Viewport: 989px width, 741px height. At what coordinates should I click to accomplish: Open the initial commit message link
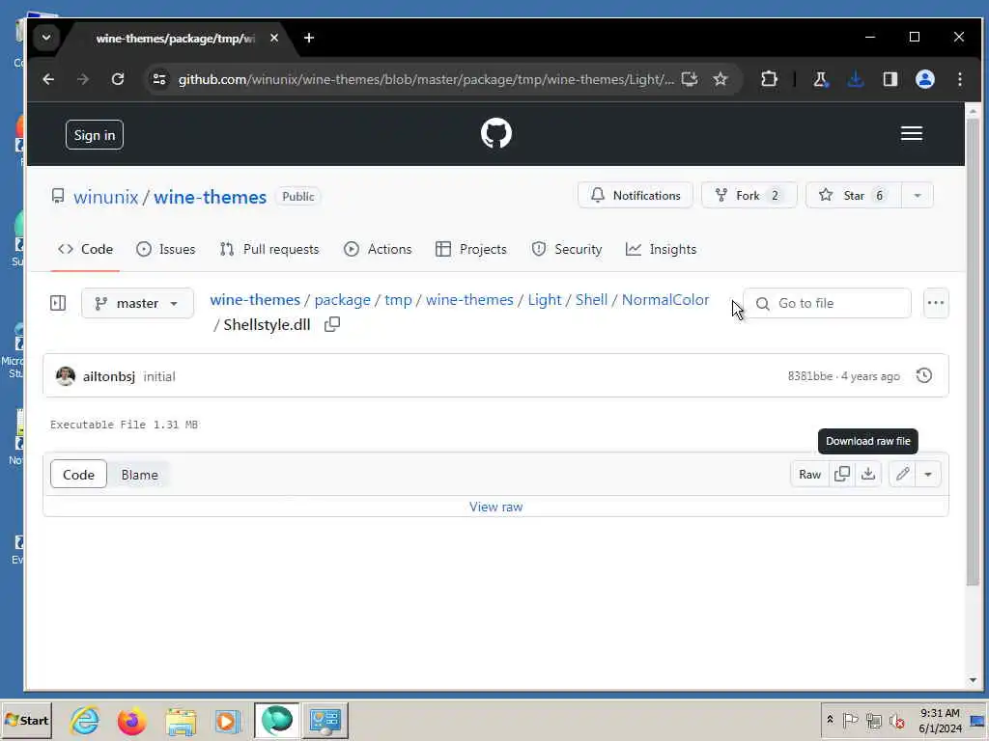pos(159,376)
